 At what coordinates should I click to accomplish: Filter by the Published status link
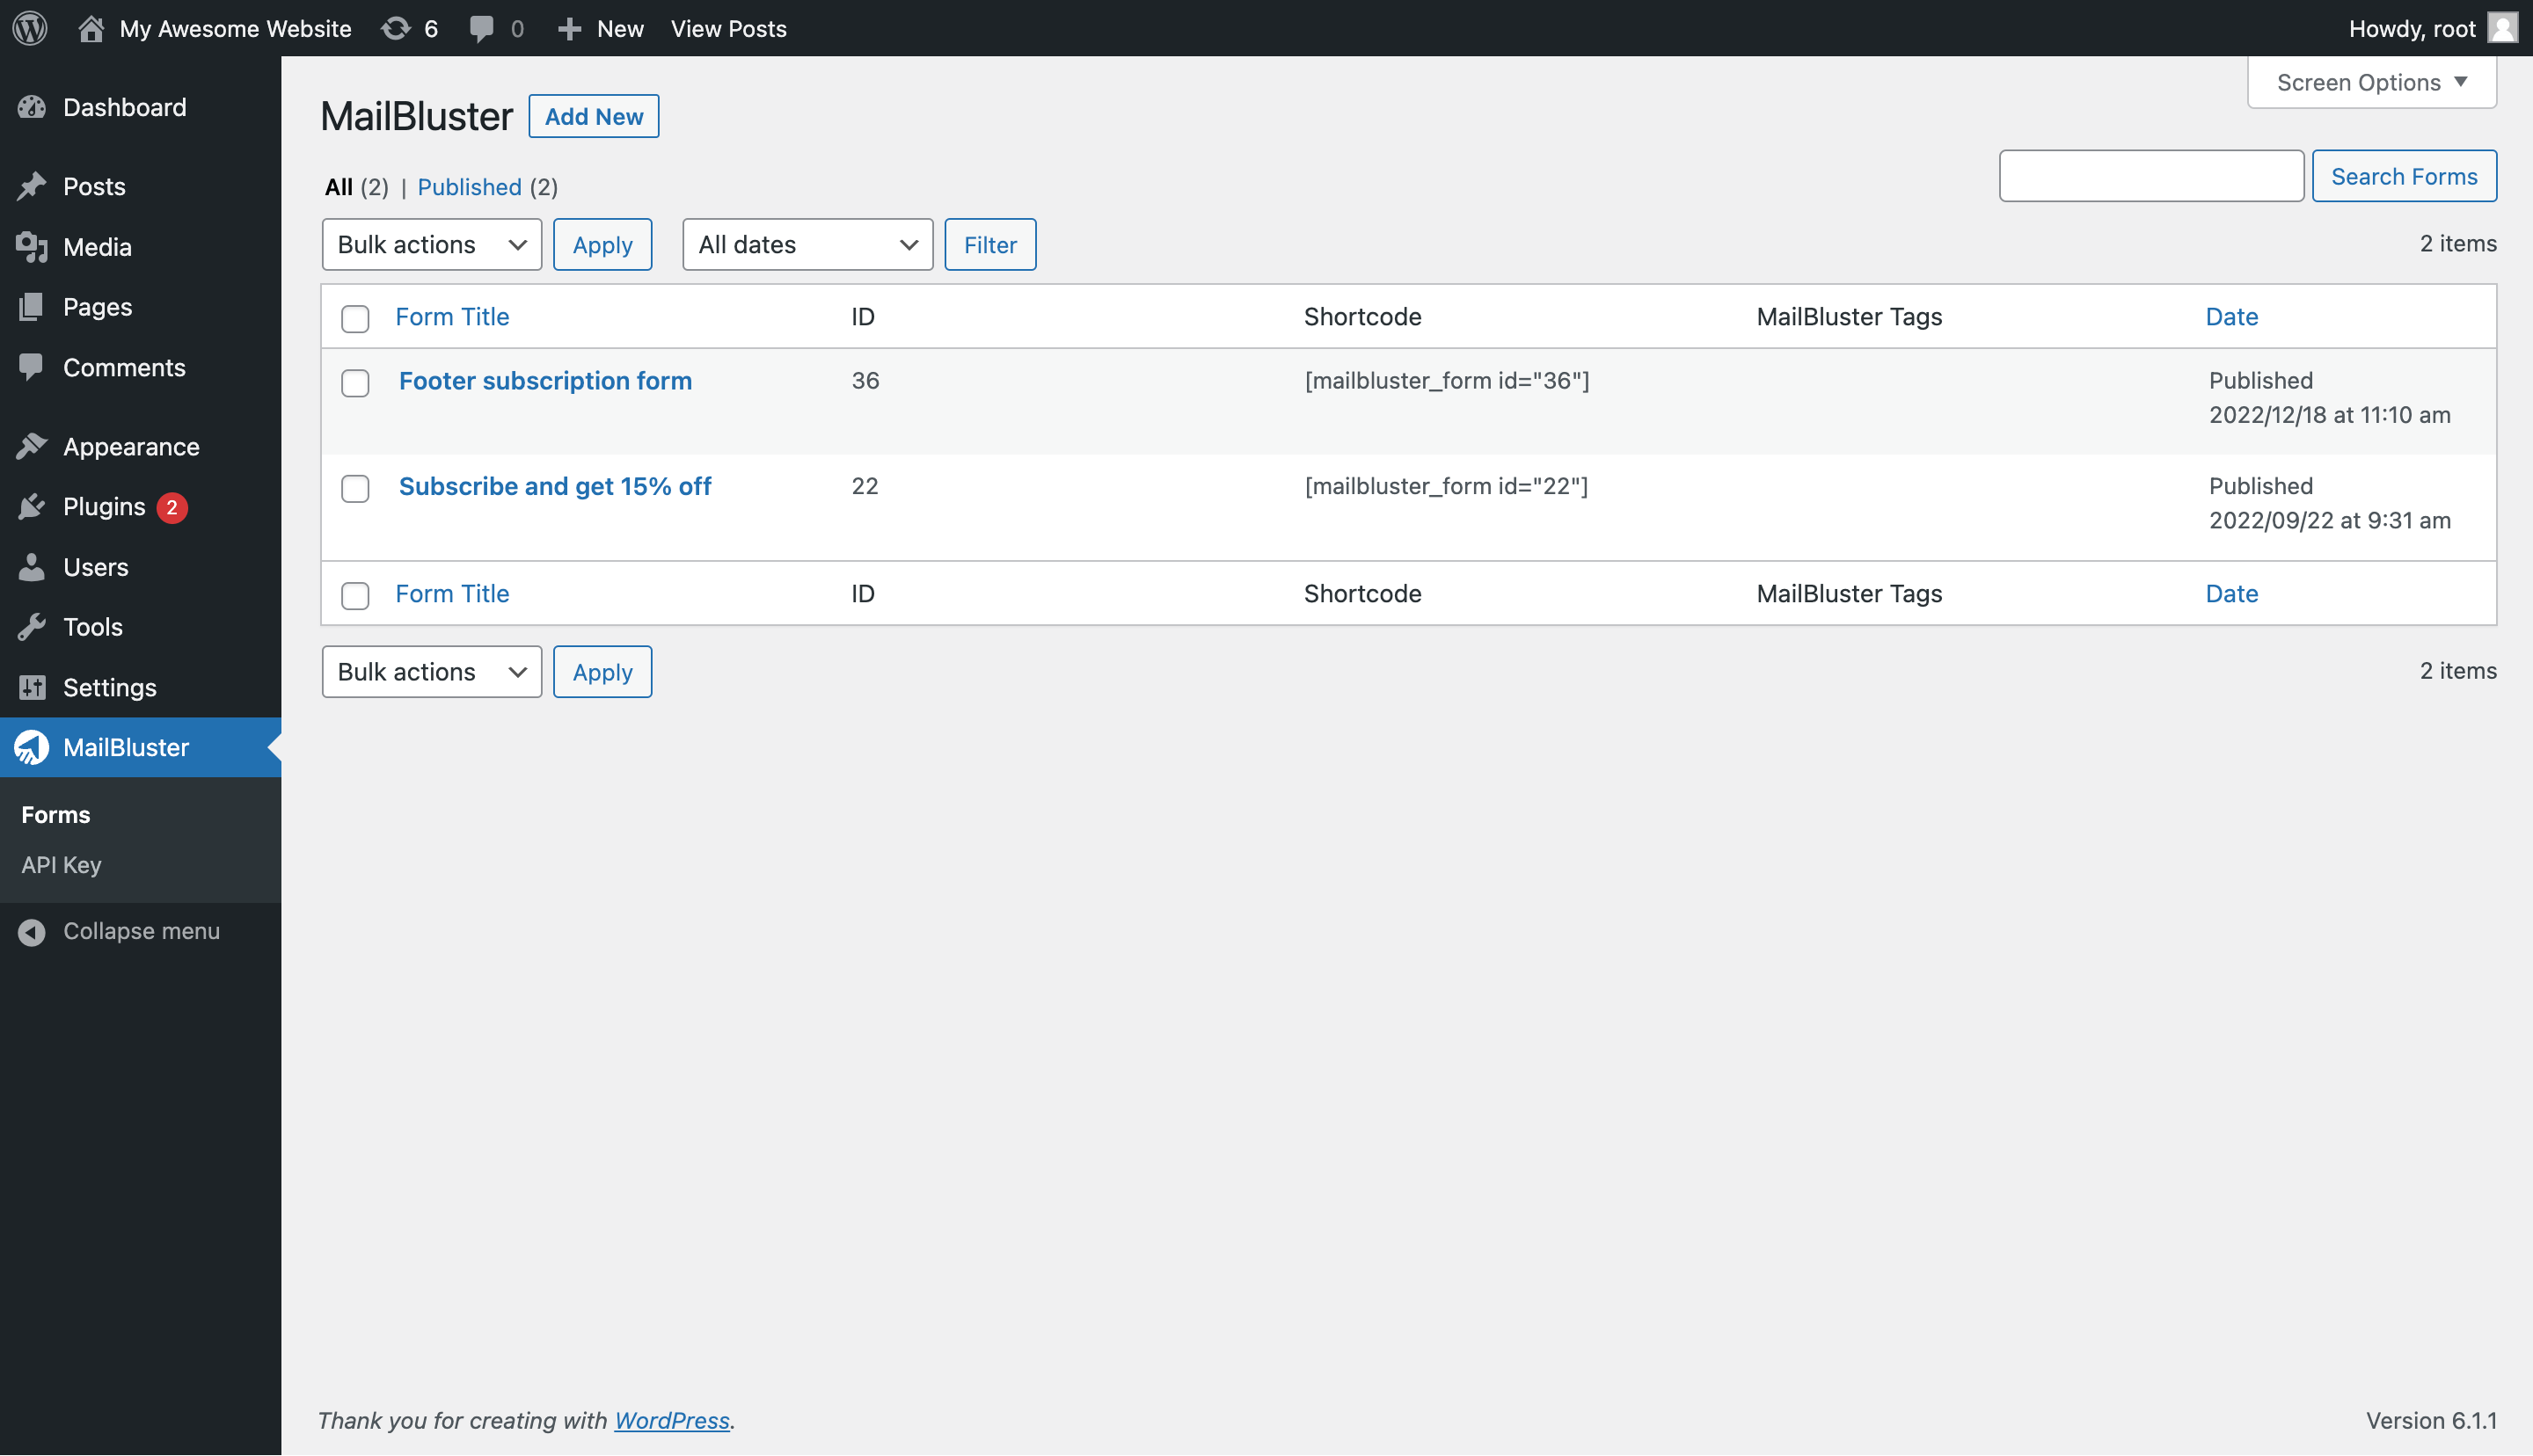pos(469,187)
